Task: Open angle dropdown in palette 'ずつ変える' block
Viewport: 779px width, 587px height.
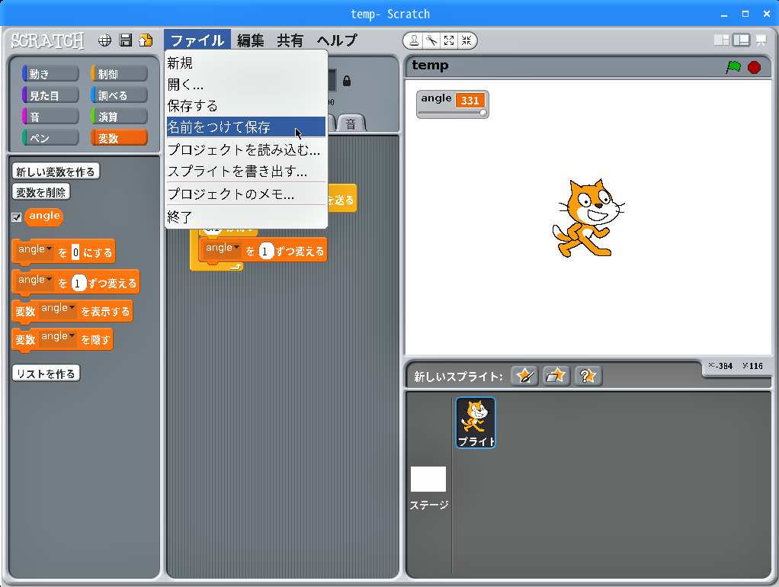Action: [35, 281]
